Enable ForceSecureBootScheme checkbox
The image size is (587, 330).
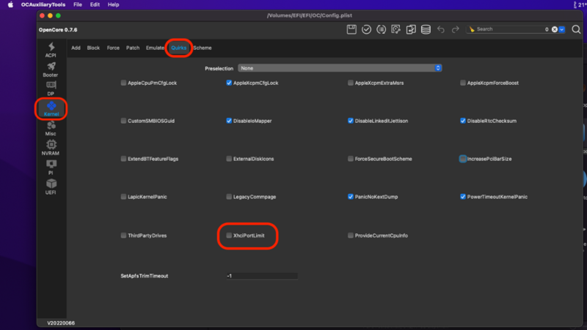351,159
